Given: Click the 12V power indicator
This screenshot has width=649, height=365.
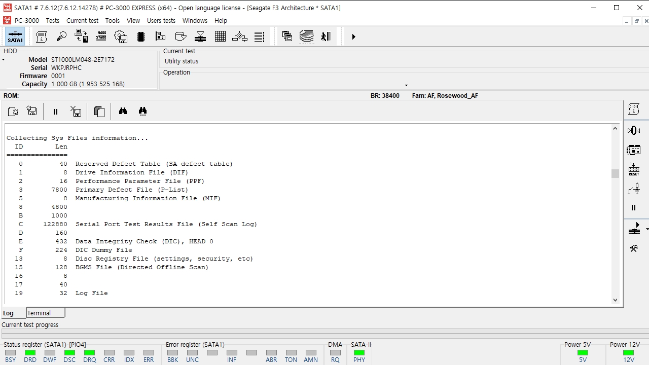Looking at the screenshot, I should (x=628, y=353).
